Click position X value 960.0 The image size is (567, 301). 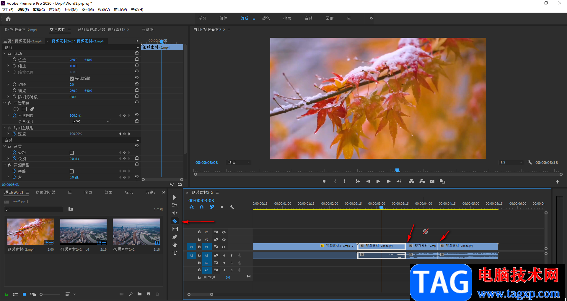(74, 60)
